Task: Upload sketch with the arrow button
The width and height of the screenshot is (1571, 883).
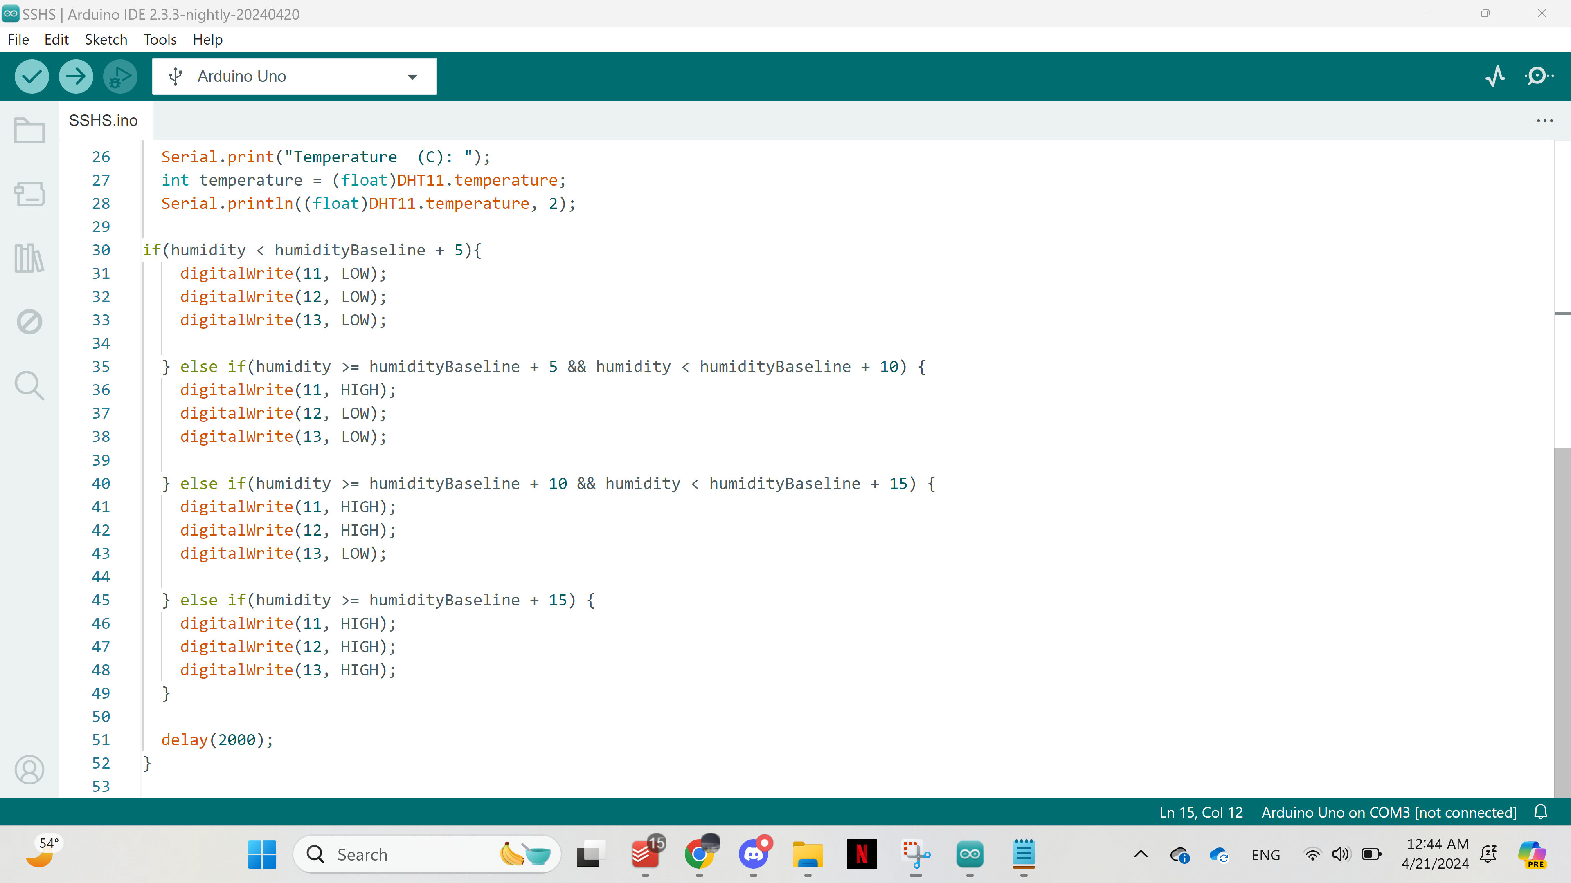Action: click(x=76, y=77)
